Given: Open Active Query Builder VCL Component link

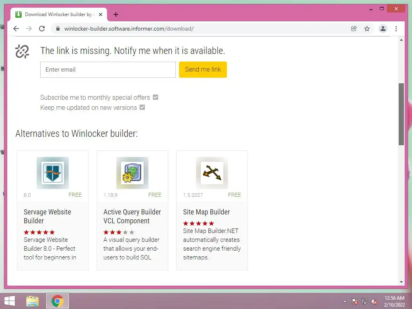Looking at the screenshot, I should [x=132, y=216].
